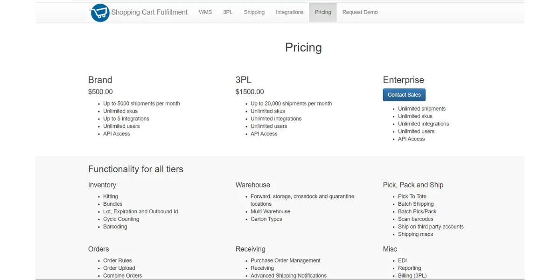Click 'Unlimited shipments' under Enterprise
Image resolution: width=560 pixels, height=280 pixels.
pos(422,109)
